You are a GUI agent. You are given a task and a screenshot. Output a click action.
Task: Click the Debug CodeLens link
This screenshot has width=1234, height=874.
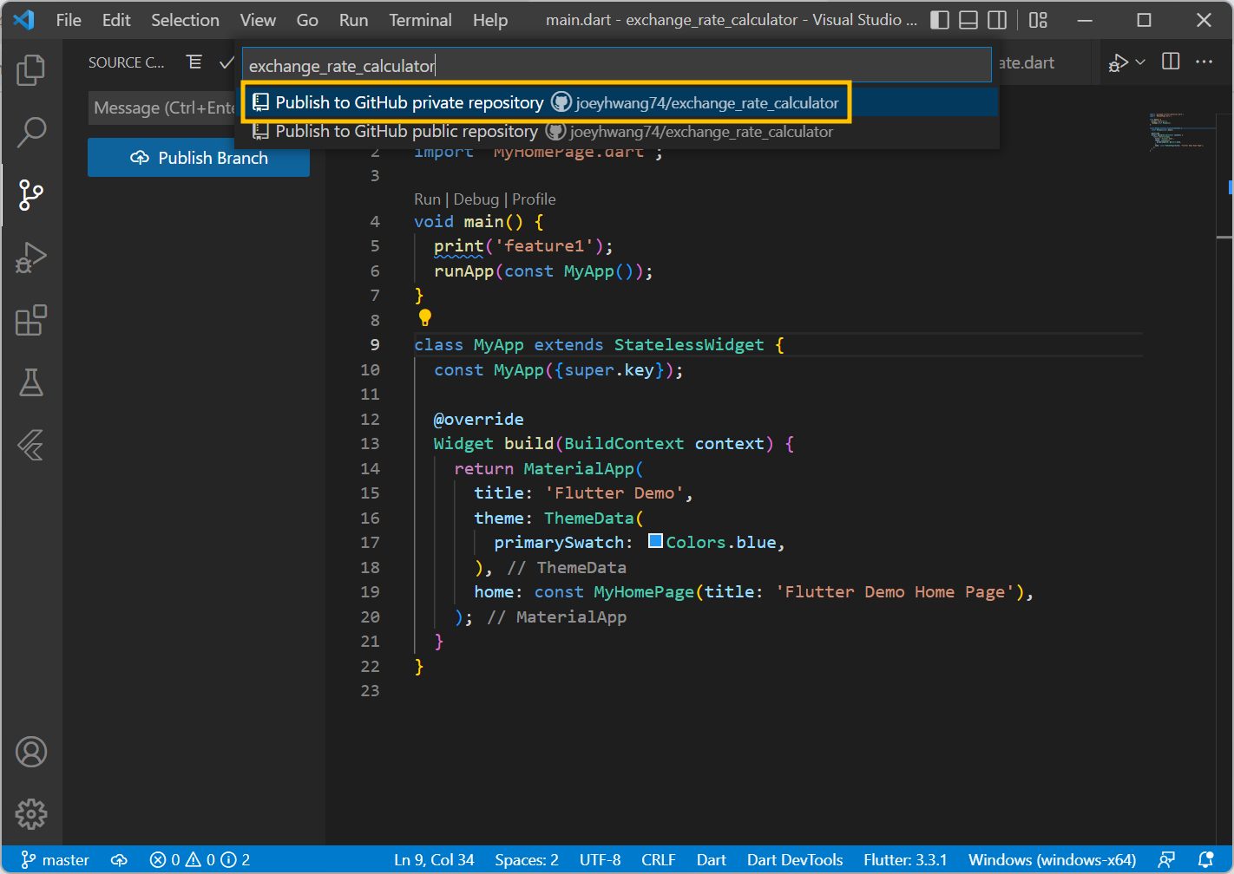(476, 199)
